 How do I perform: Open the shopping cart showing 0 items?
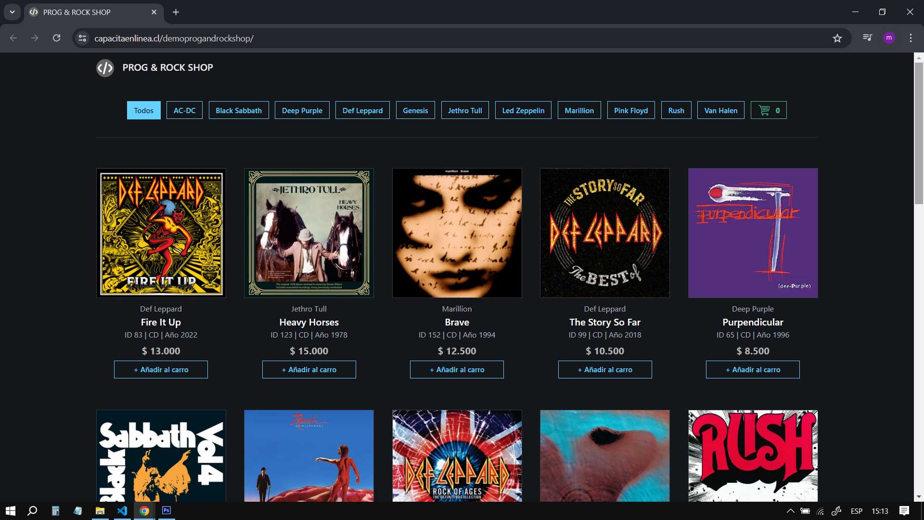point(769,110)
